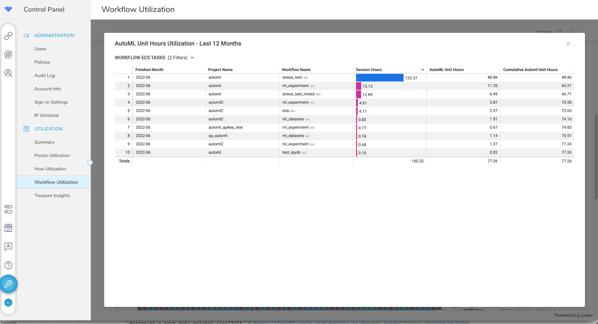The image size is (598, 324).
Task: Click the integrations link icon in sidebar
Action: pos(8,36)
